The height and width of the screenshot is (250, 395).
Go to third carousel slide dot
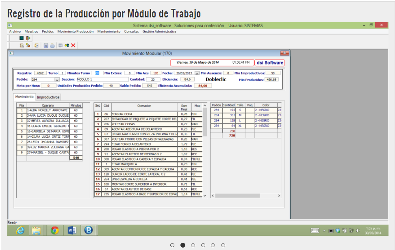pos(193,245)
